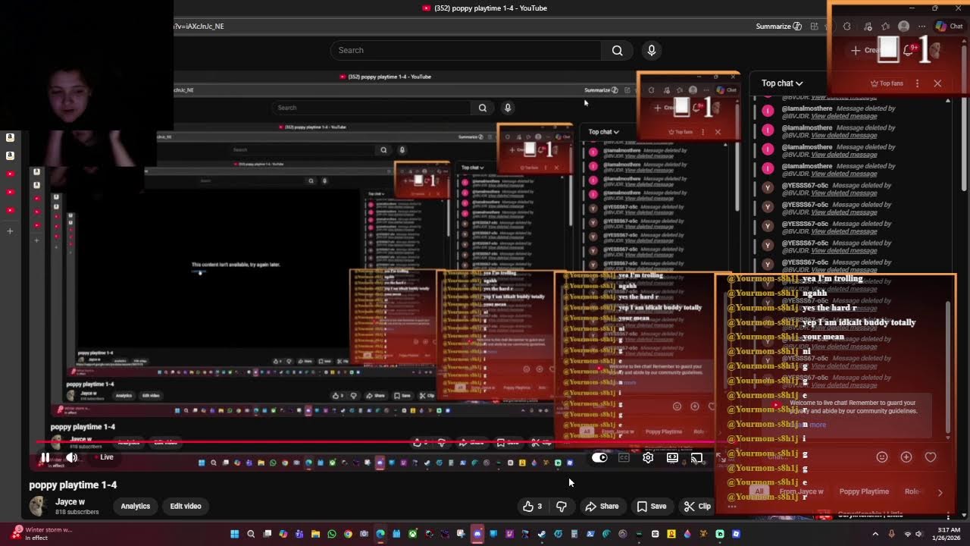
Task: Open File Explorer from the taskbar
Action: click(315, 534)
